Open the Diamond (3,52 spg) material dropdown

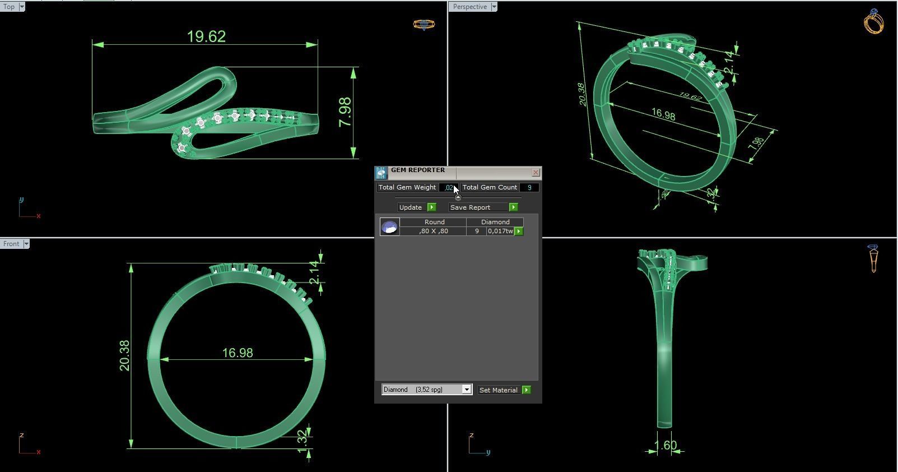(466, 390)
